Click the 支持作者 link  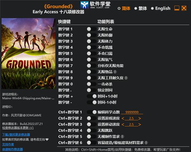pos(8,144)
